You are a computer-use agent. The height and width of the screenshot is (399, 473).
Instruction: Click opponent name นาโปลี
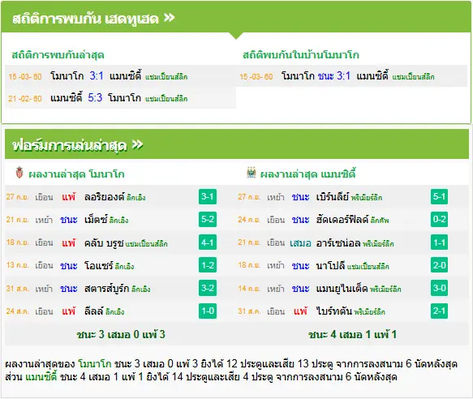[x=330, y=266]
